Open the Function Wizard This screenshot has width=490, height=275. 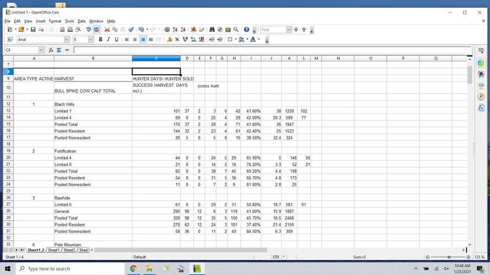click(x=51, y=50)
